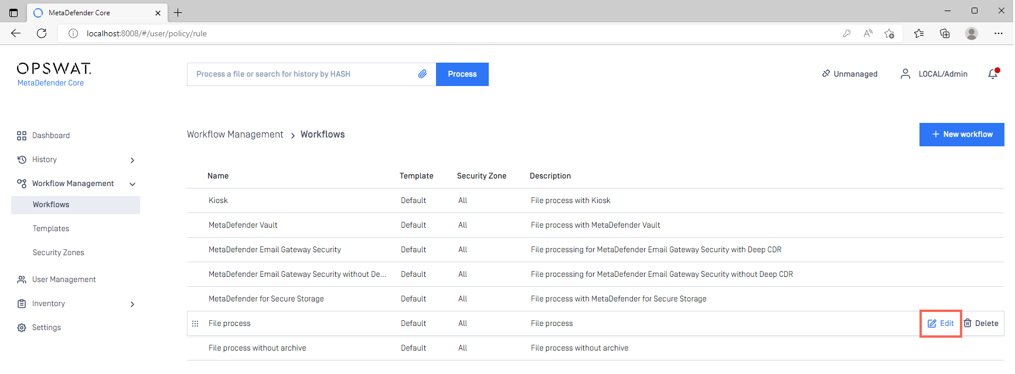Click description 'File process with MetaDefender Vault'

coord(595,225)
